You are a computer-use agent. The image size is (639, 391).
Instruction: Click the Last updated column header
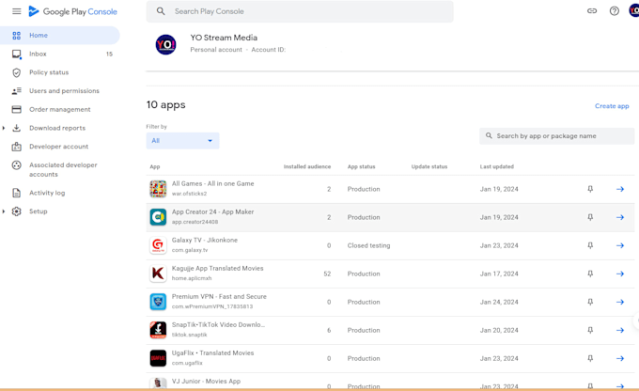pyautogui.click(x=497, y=166)
